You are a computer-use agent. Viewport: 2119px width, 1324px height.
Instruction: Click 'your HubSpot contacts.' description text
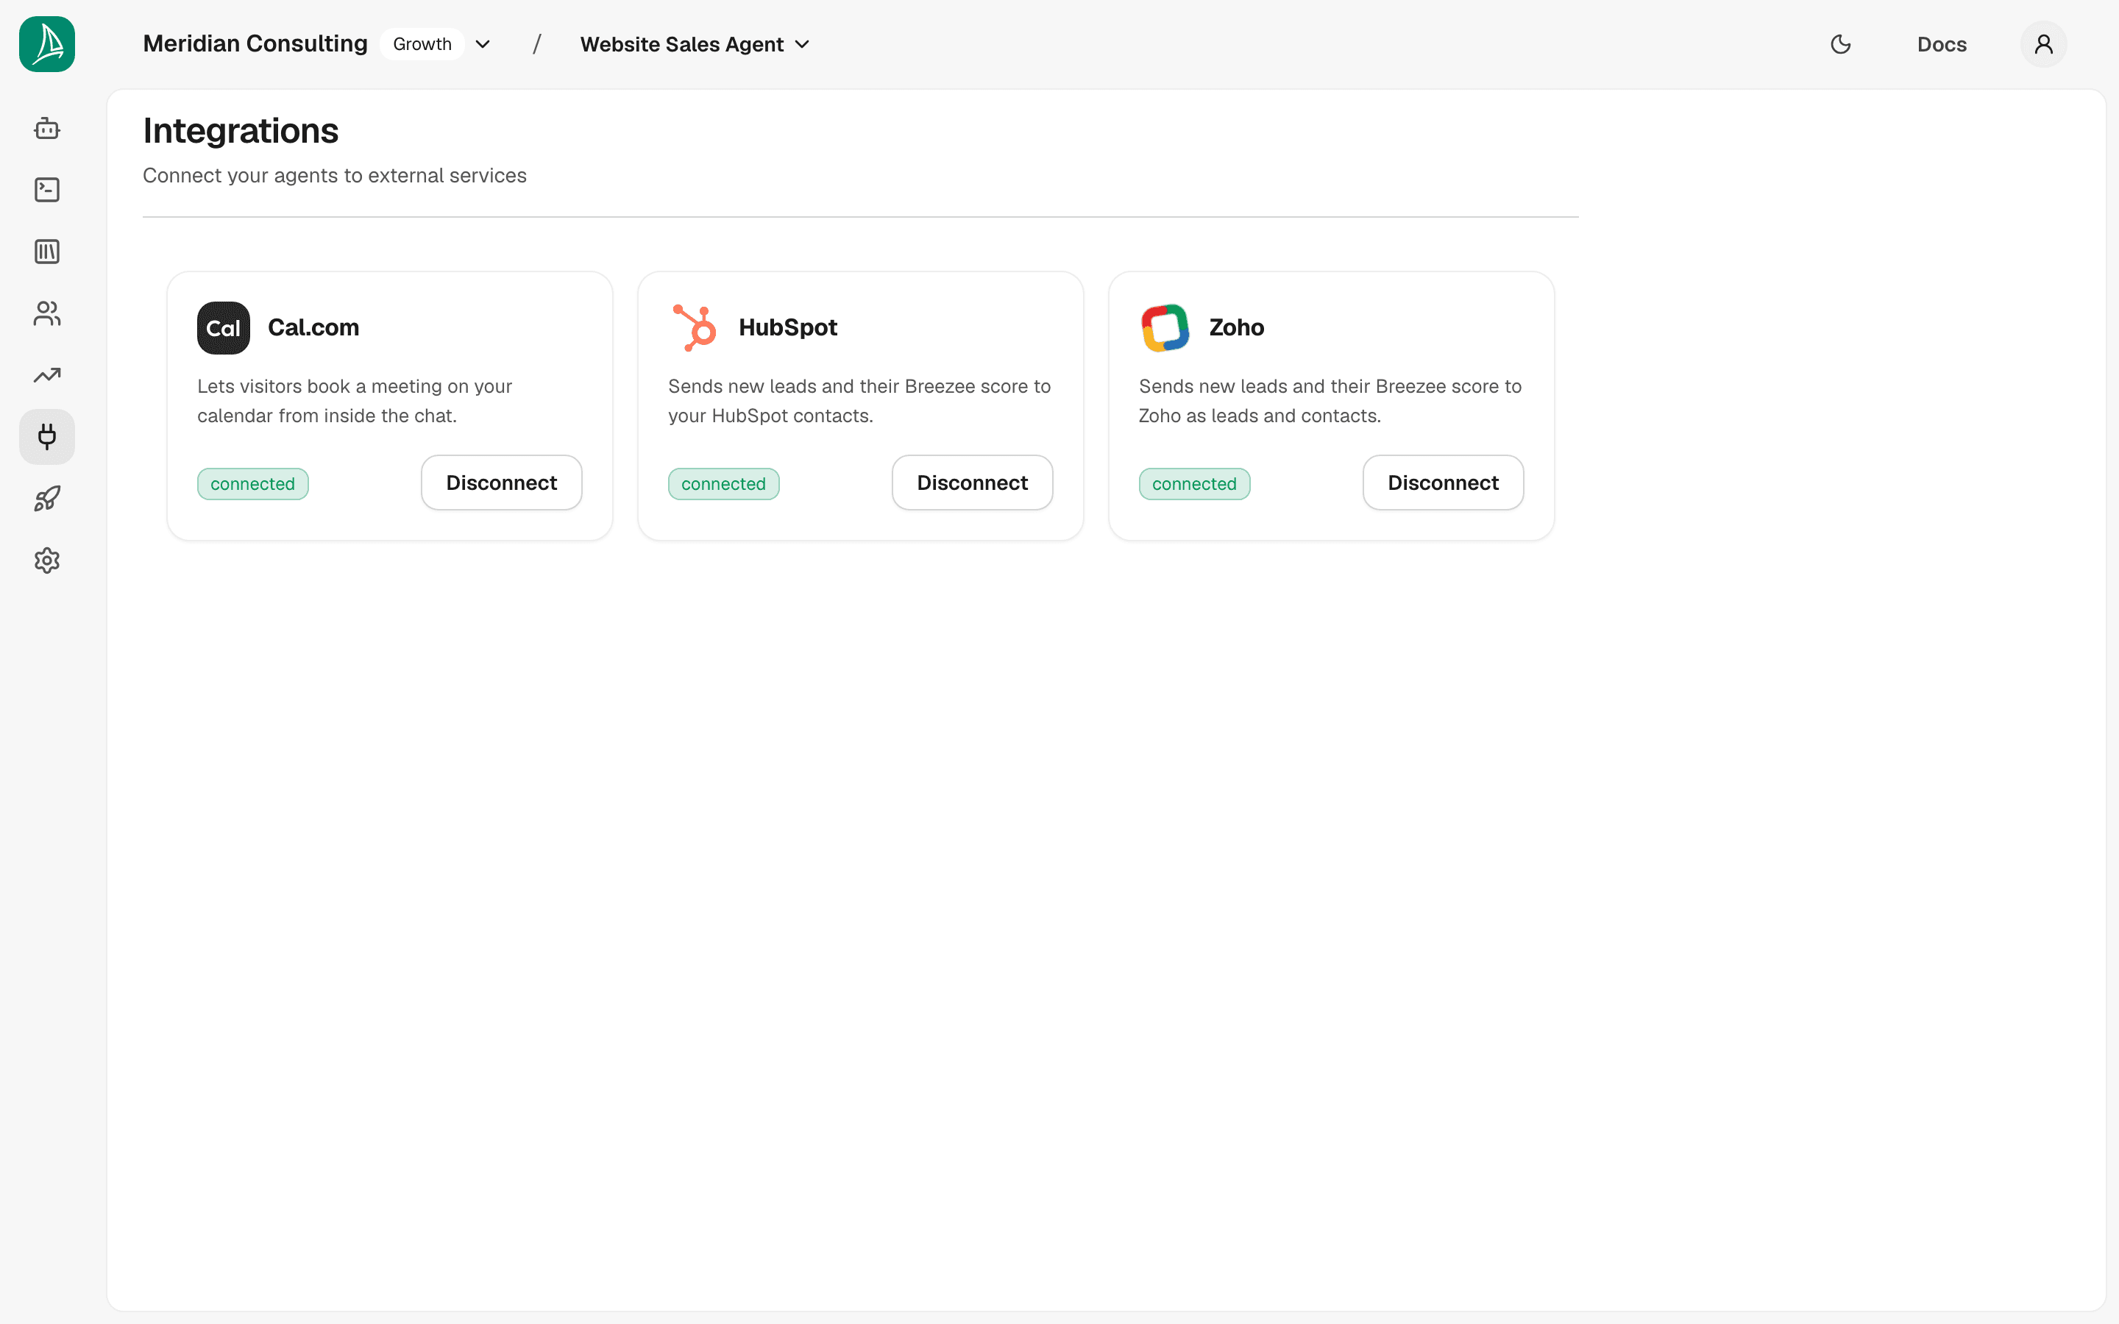point(770,416)
